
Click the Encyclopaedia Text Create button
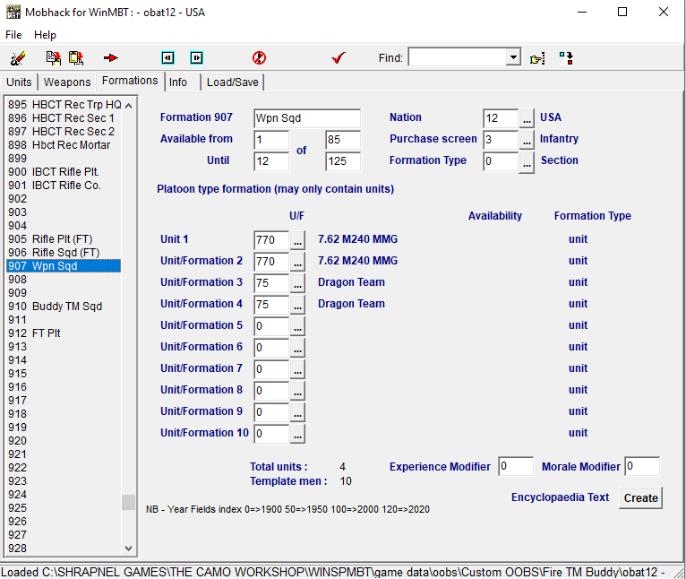click(x=640, y=498)
